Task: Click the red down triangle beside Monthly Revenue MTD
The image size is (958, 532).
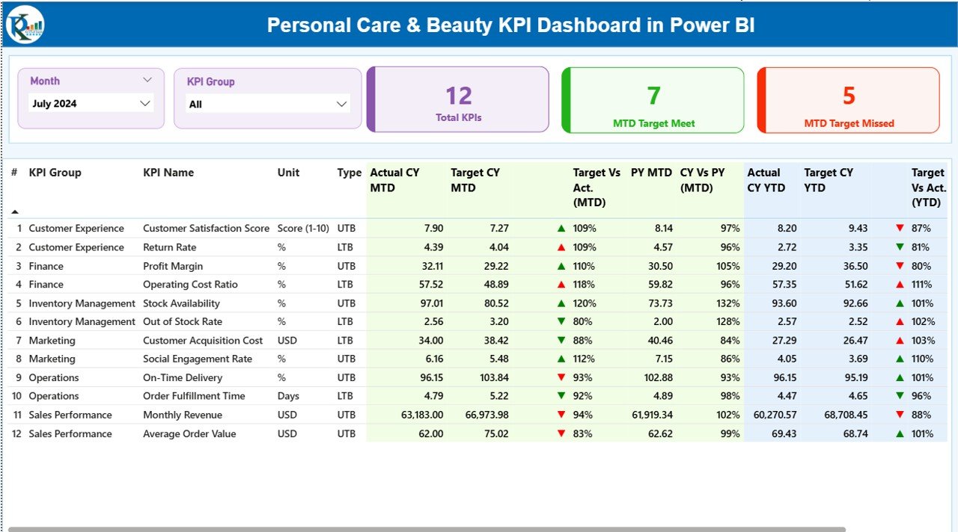Action: (x=560, y=415)
